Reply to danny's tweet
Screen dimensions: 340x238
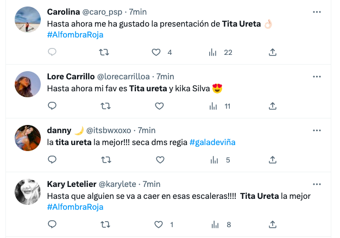click(52, 160)
